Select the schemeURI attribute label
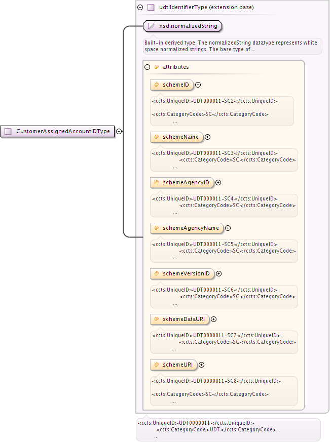330x443 pixels. (x=177, y=365)
